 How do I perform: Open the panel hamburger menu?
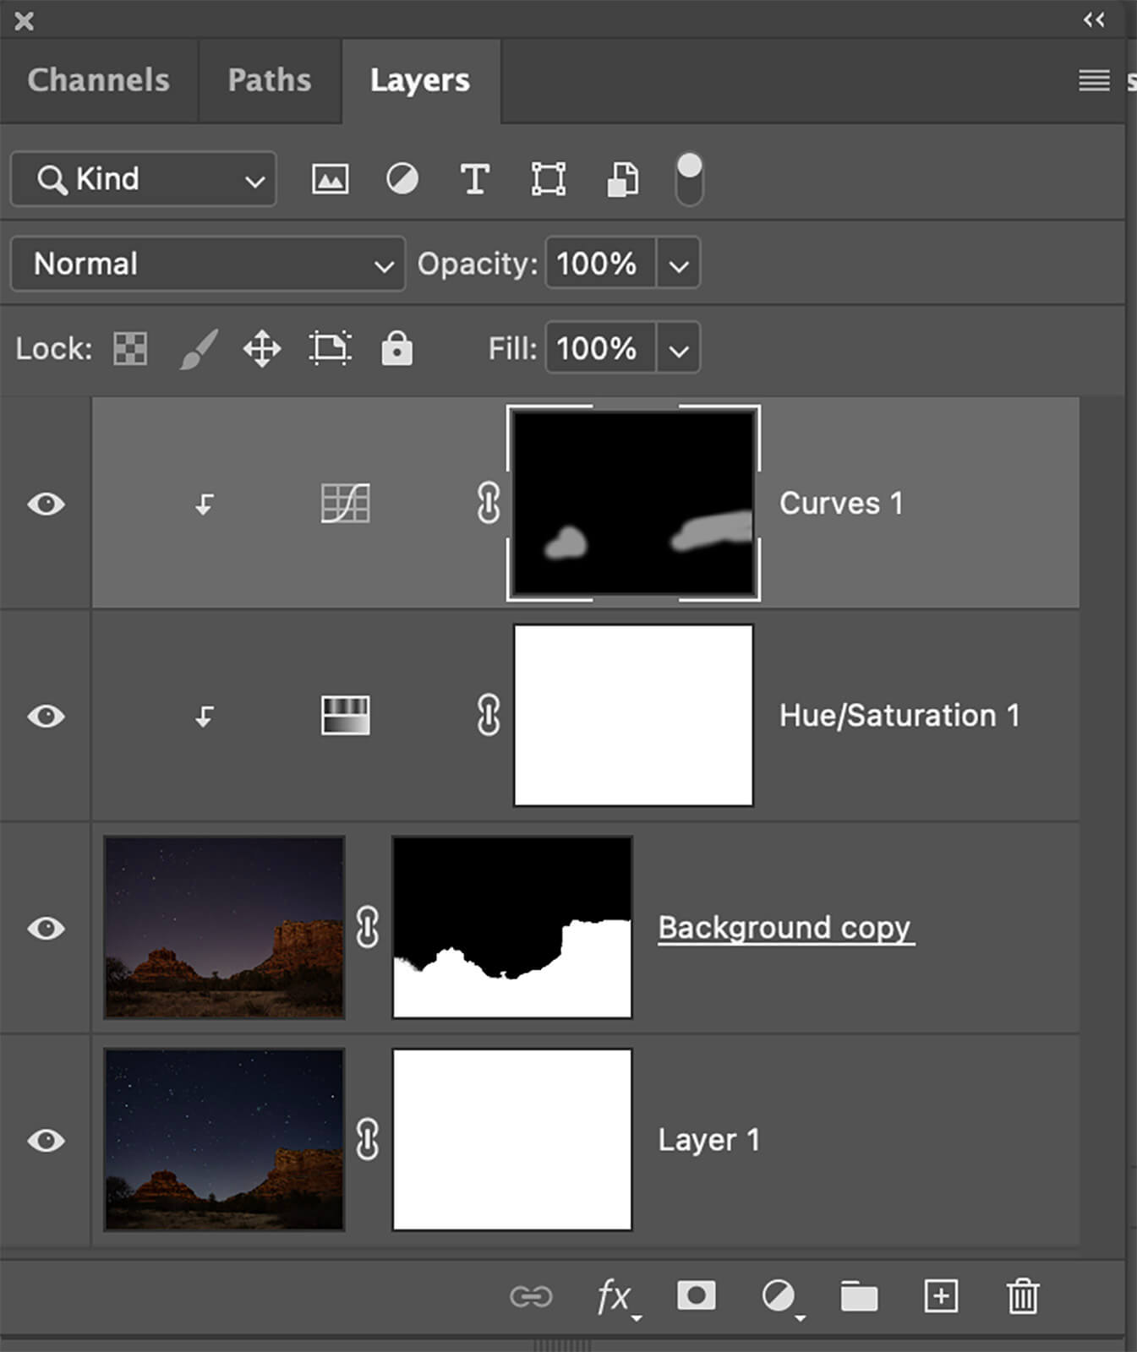(x=1094, y=80)
